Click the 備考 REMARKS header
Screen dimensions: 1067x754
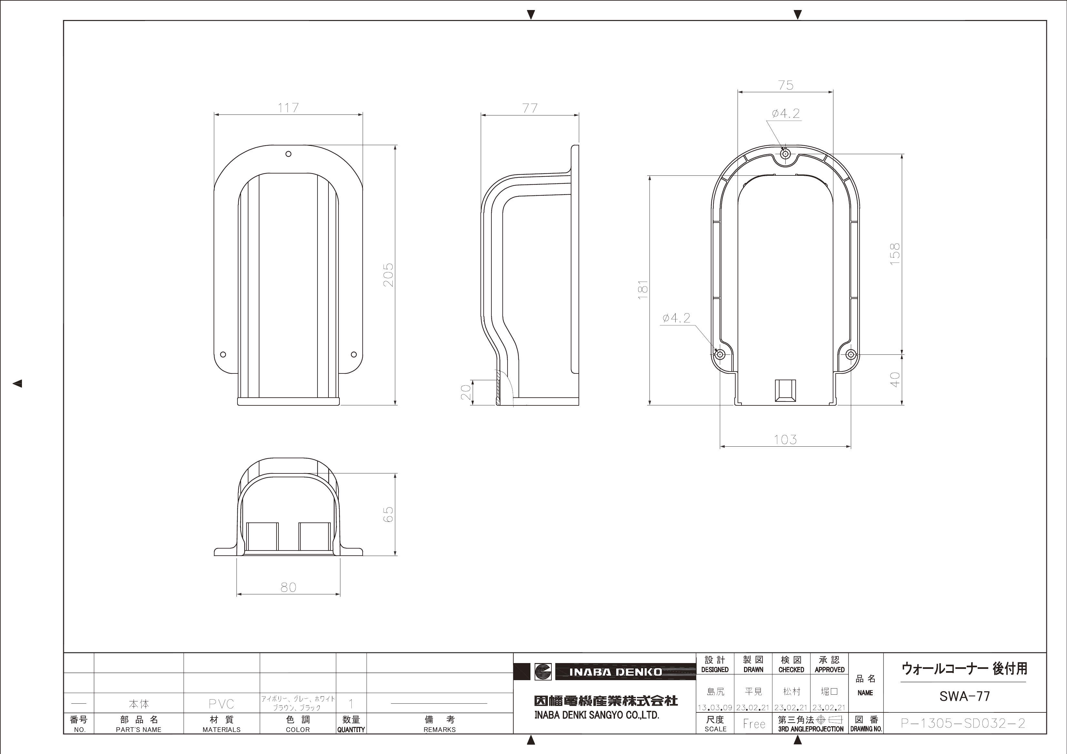click(440, 724)
